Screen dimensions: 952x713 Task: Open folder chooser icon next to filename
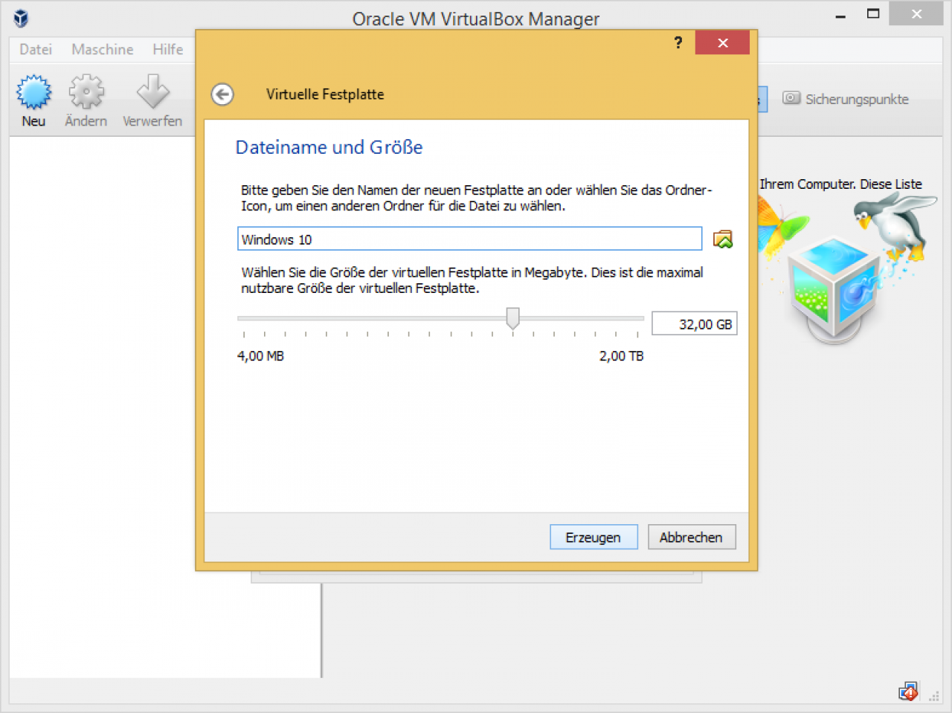coord(723,239)
